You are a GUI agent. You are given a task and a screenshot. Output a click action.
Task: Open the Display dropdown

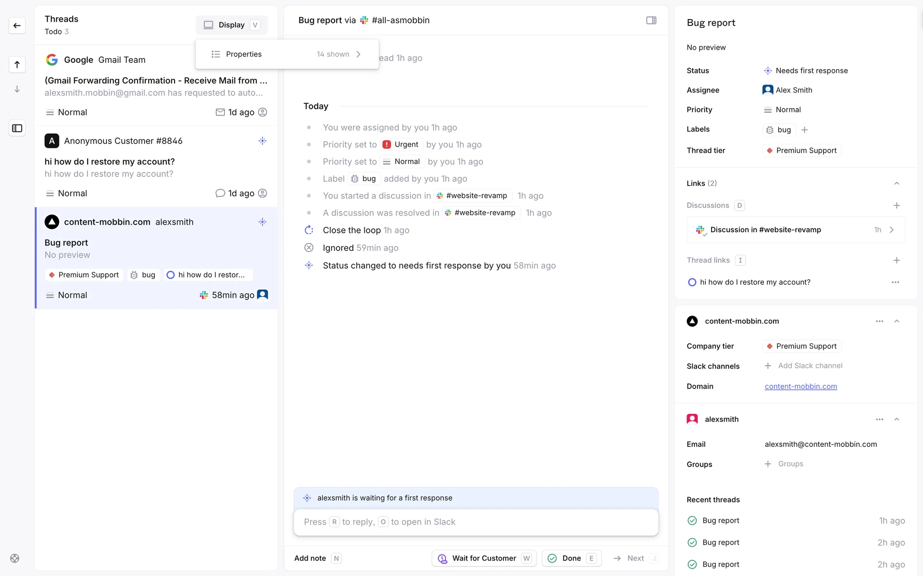tap(232, 25)
